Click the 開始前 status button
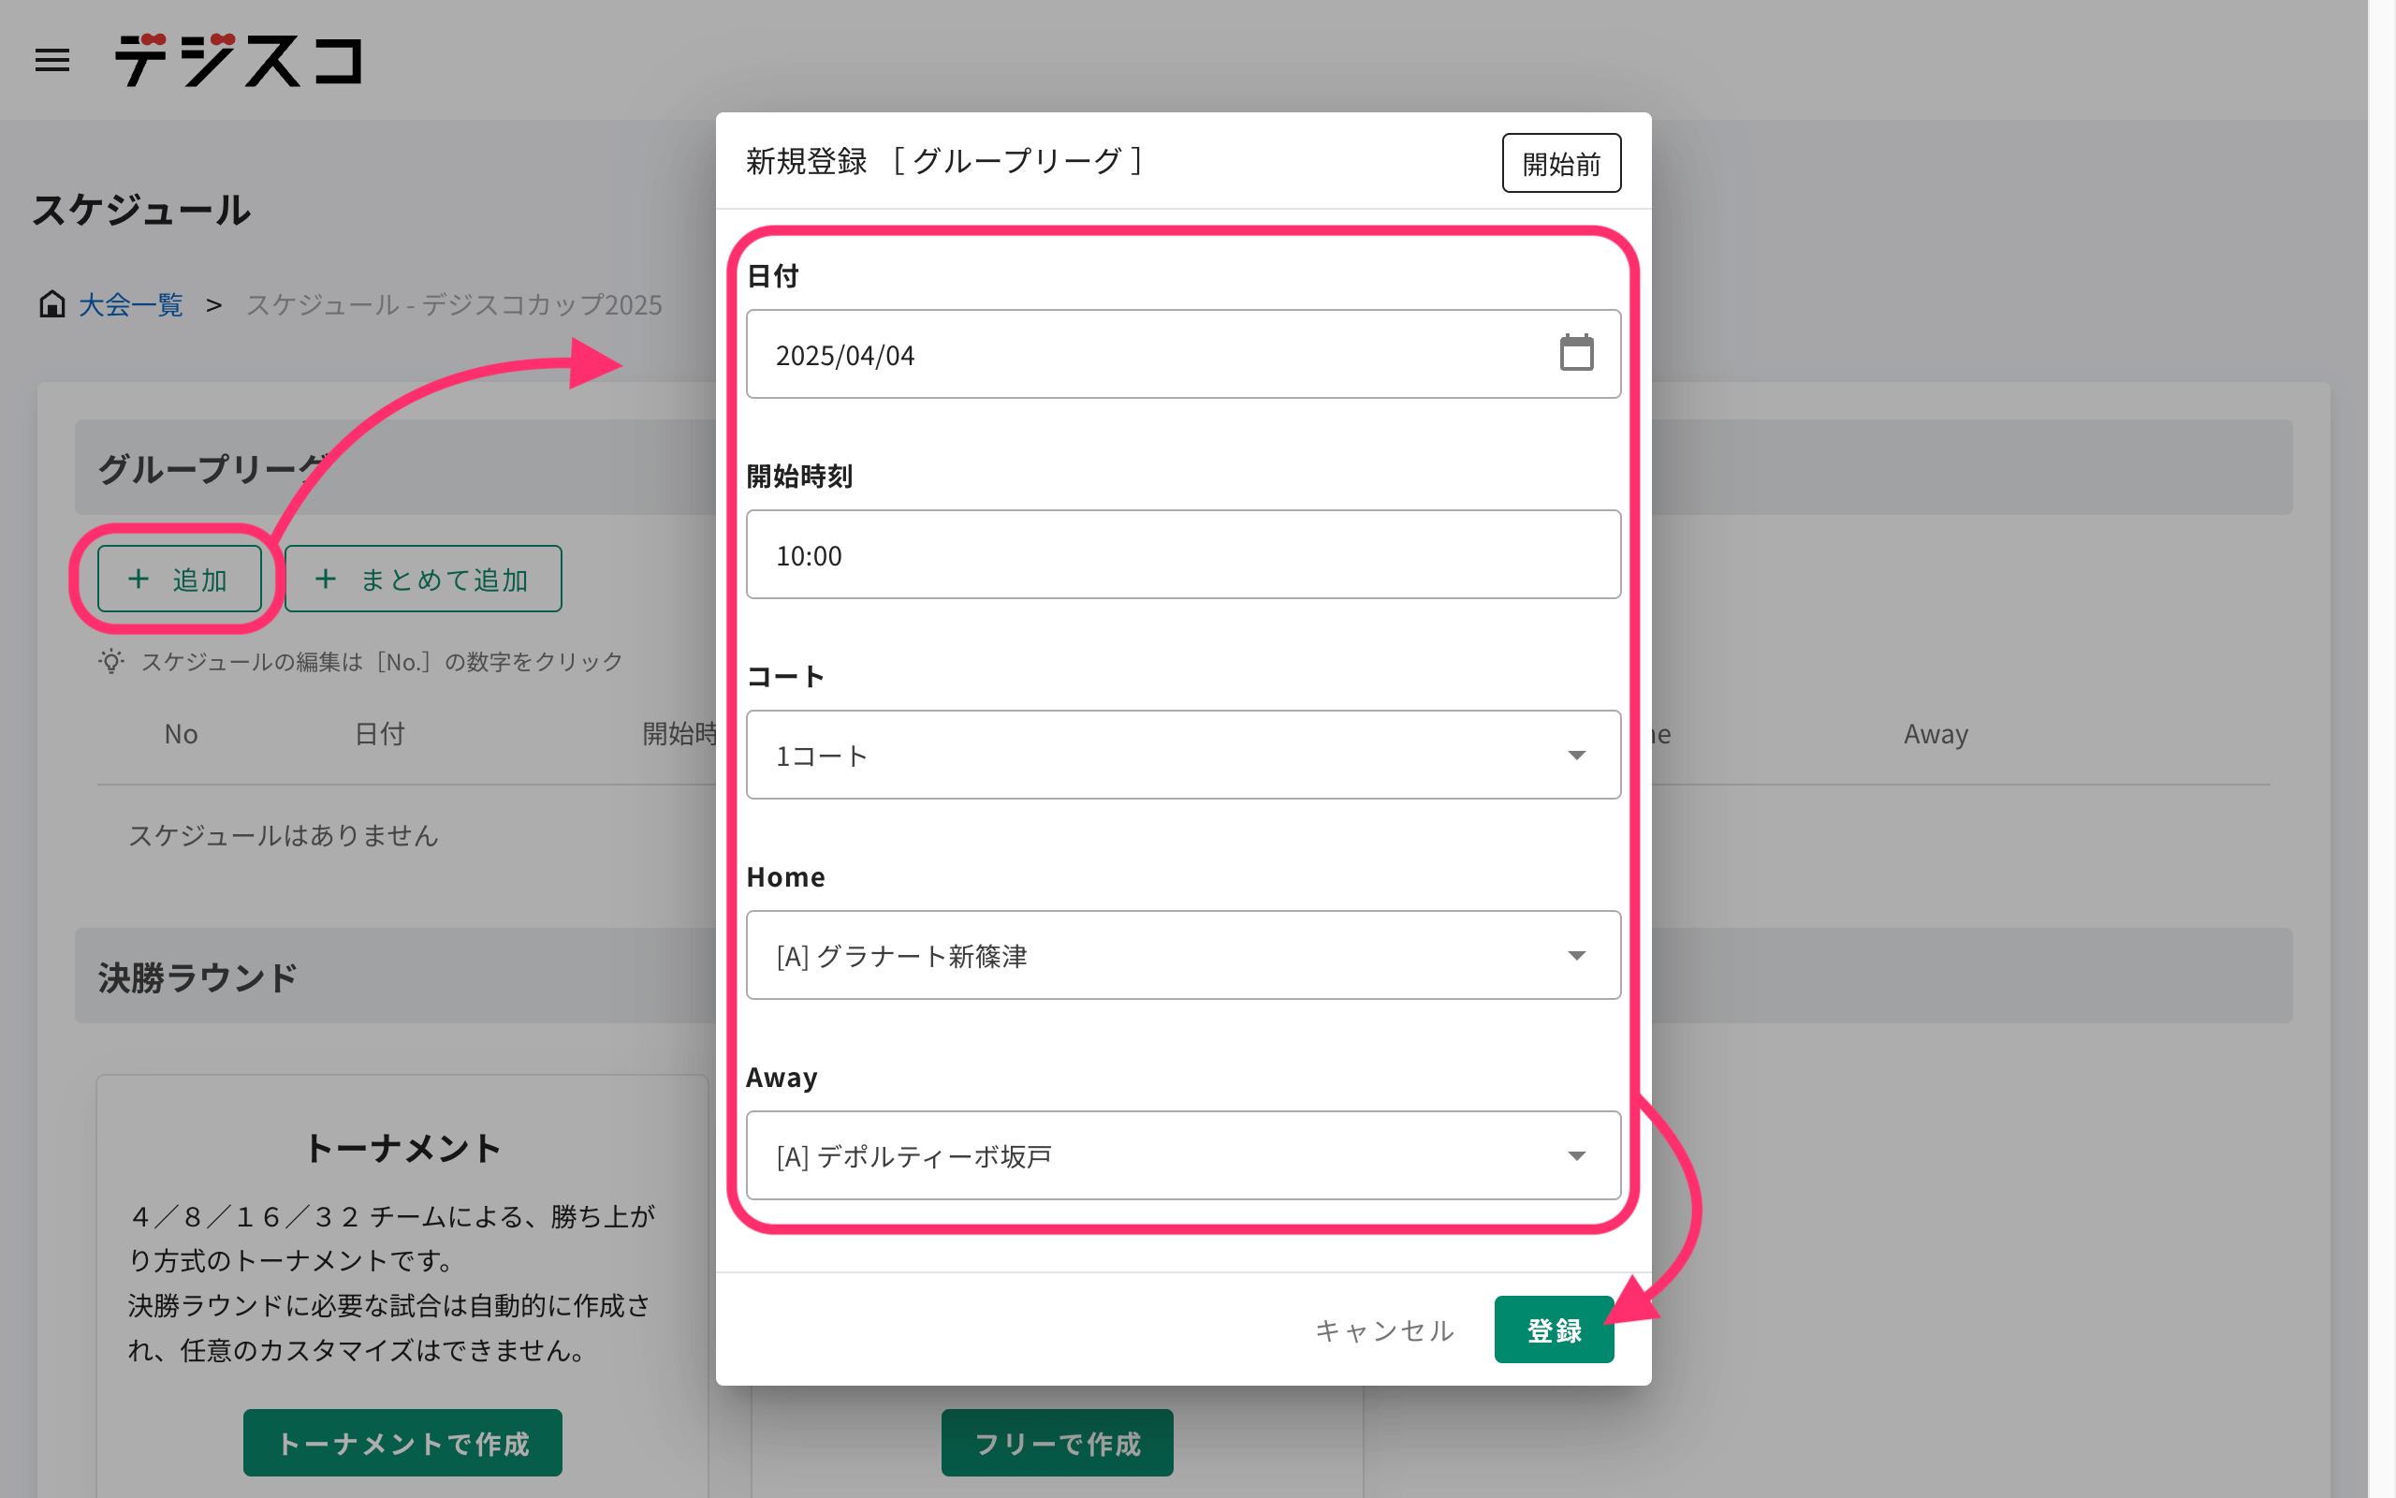2396x1498 pixels. (1560, 163)
